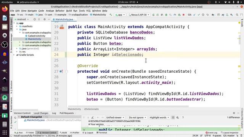Open Firefox from the Ubuntu dock
The width and height of the screenshot is (244, 137).
point(5,9)
